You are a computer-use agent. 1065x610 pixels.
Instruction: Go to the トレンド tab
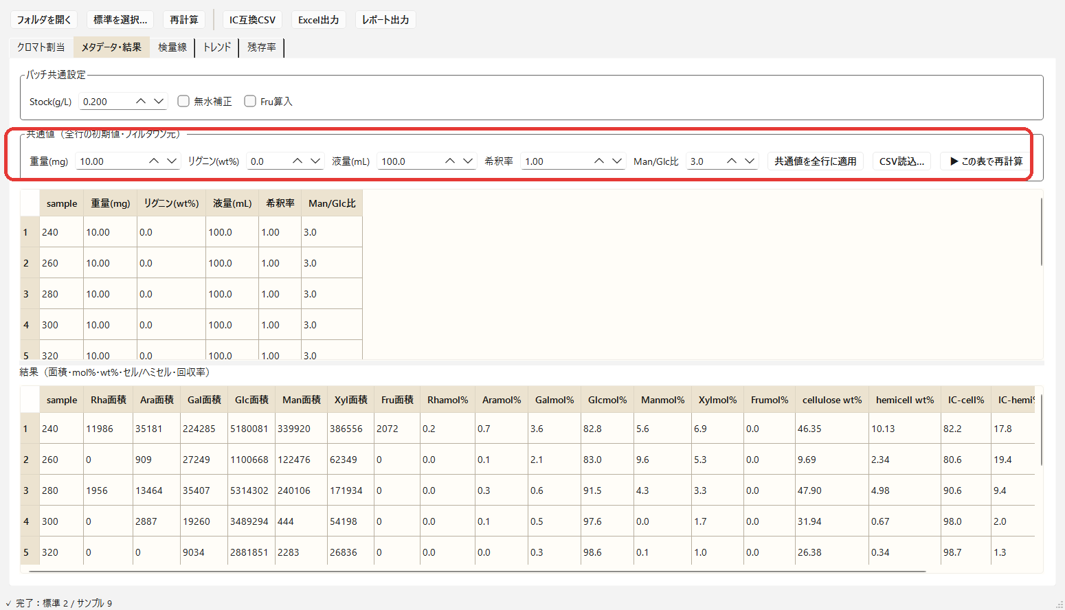(x=217, y=47)
